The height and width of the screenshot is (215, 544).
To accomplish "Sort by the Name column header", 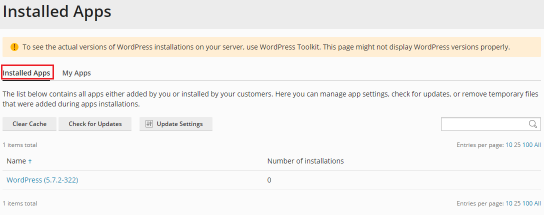I will (x=16, y=161).
